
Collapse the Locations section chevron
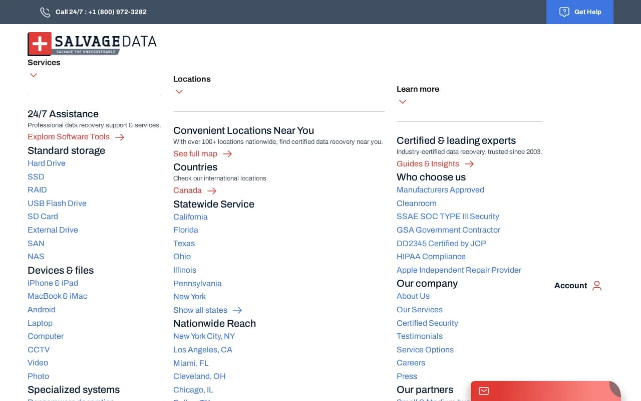tap(179, 92)
